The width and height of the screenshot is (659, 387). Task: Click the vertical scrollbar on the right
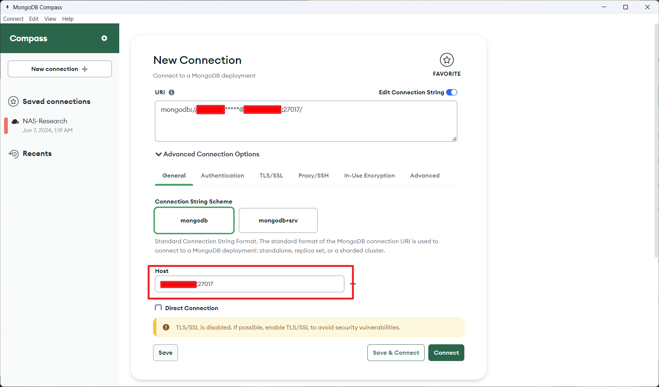656,141
